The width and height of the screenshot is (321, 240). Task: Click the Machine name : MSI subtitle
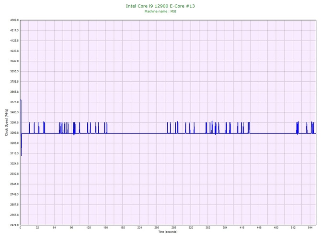(x=160, y=11)
